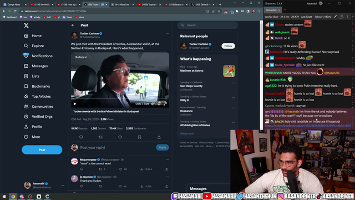Open Chatterino settings gear

tap(321, 3)
